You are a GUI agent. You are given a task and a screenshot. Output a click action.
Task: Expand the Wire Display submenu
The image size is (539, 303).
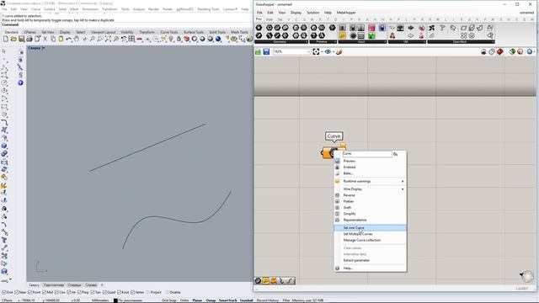(x=371, y=189)
